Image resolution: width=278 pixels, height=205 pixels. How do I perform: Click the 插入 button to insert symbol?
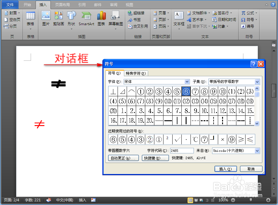click(x=225, y=169)
